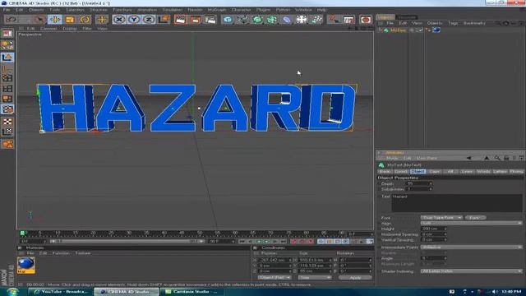Open Cameras menu in the viewport
The height and width of the screenshot is (296, 526).
(x=48, y=29)
